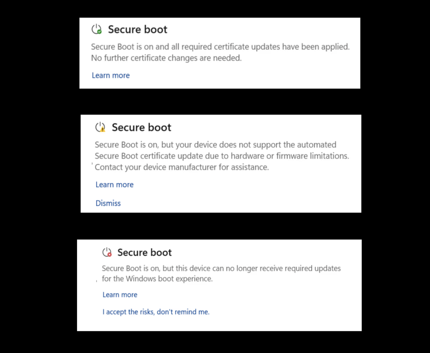This screenshot has height=353, width=430.
Task: Open Learn more in the hardware limitations panel
Action: tap(114, 185)
